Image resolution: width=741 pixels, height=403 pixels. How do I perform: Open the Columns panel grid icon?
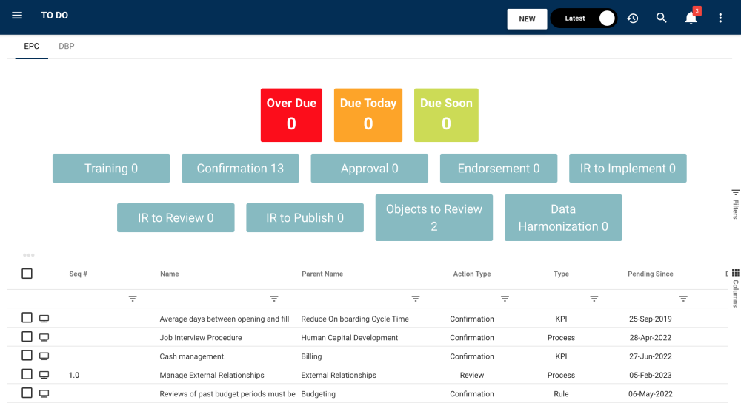[x=735, y=273]
